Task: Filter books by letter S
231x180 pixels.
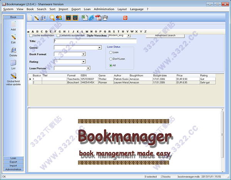Action: (114, 32)
